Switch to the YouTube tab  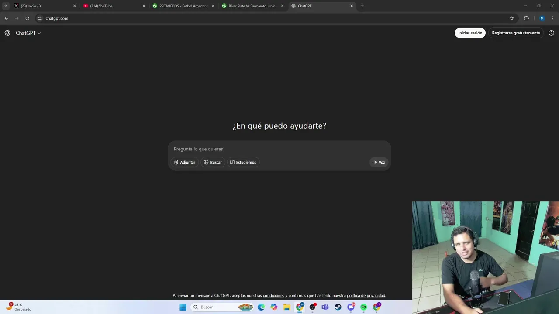pos(114,6)
